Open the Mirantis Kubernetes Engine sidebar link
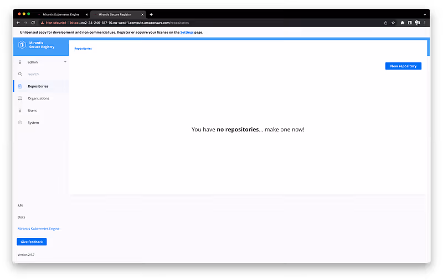Screen dimensions: 443x280 [x=38, y=228]
